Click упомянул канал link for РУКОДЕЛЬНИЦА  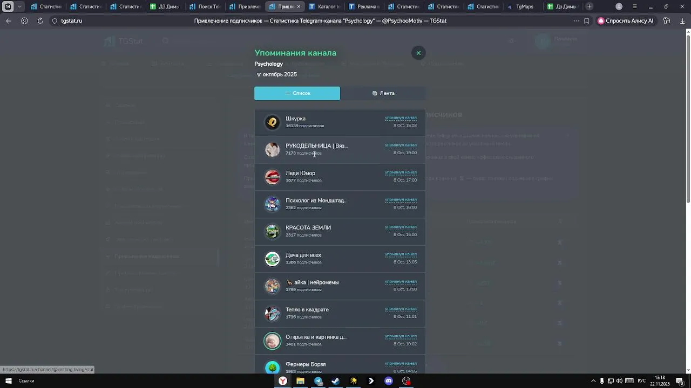[x=401, y=145]
